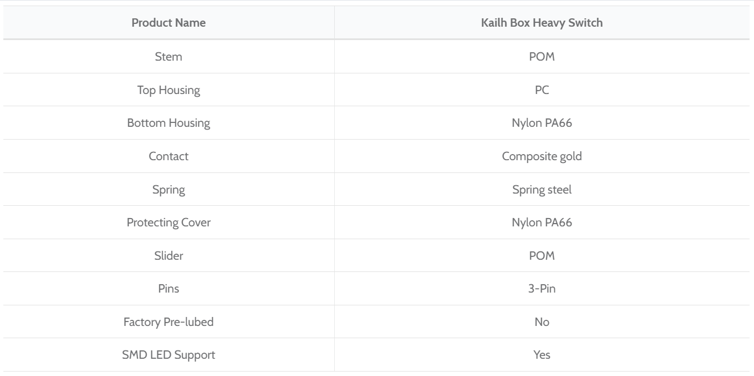Click the "PC" value cell
This screenshot has height=376, width=754.
click(x=542, y=90)
